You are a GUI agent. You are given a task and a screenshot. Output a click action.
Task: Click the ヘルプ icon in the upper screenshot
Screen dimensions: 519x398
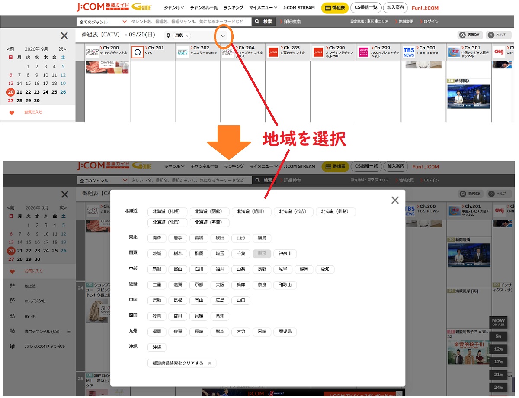click(x=491, y=36)
